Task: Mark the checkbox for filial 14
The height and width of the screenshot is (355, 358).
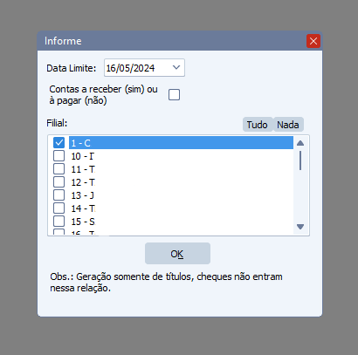Action: coord(59,208)
